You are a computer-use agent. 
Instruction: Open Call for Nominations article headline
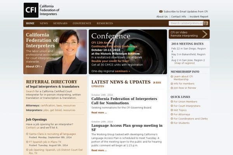pyautogui.click(x=124, y=101)
